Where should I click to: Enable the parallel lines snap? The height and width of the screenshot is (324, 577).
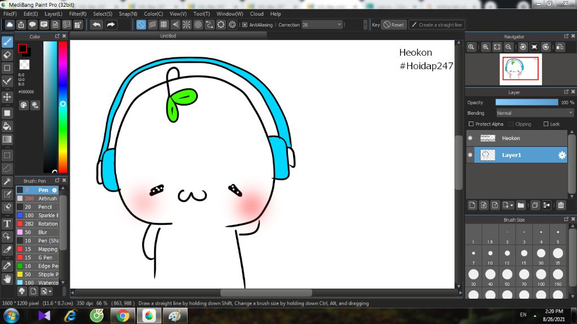tap(152, 25)
